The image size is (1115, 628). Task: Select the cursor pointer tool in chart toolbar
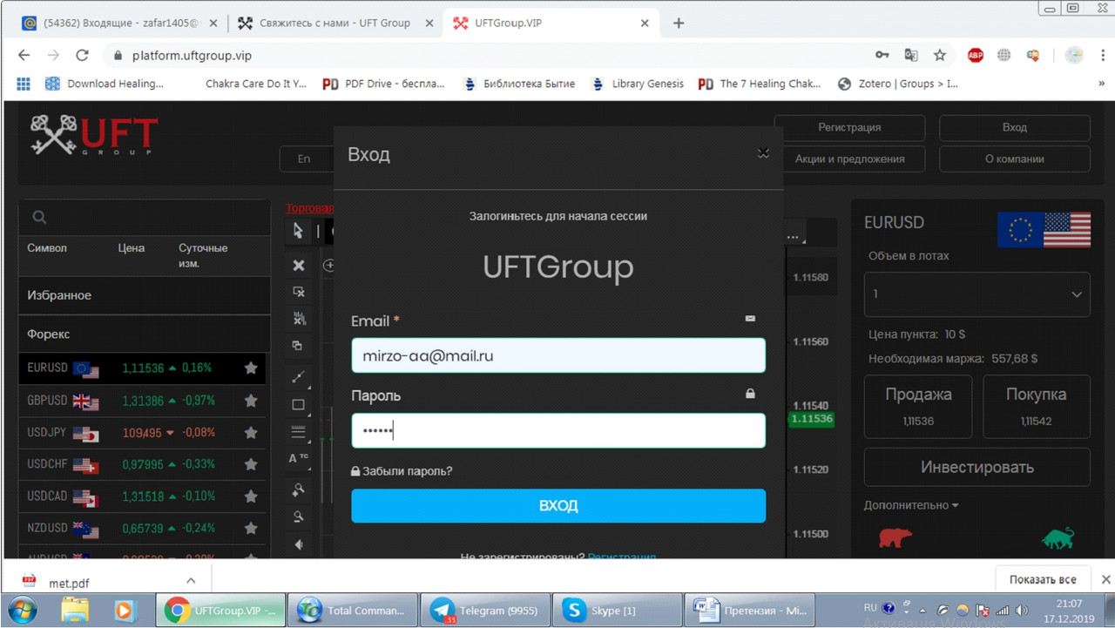[x=298, y=231]
